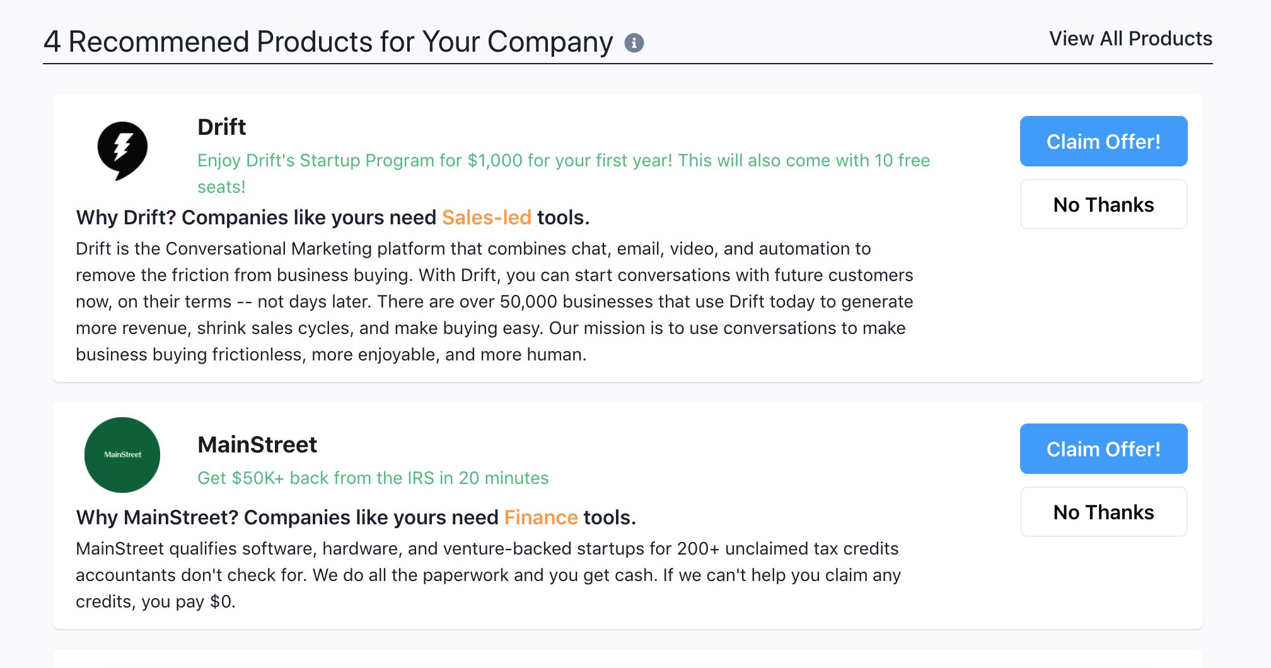Click the partially visible third product card

coord(627,659)
